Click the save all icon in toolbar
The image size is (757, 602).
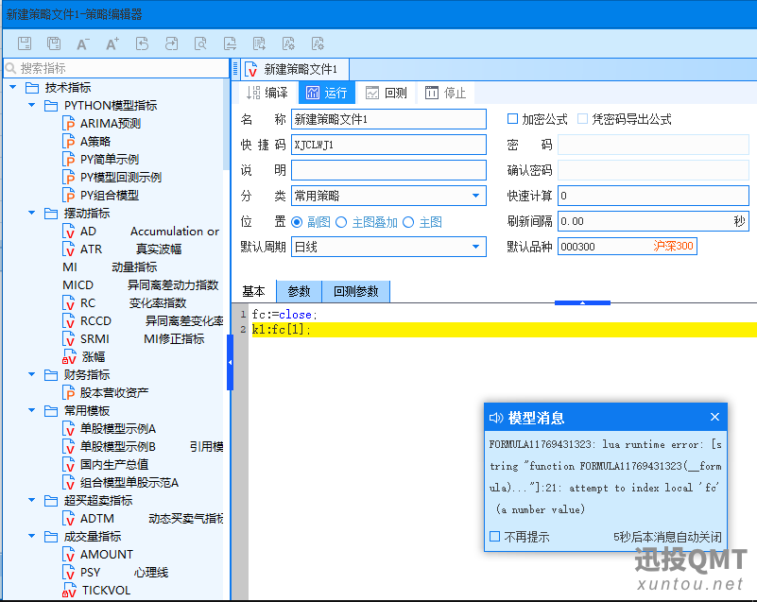click(55, 43)
